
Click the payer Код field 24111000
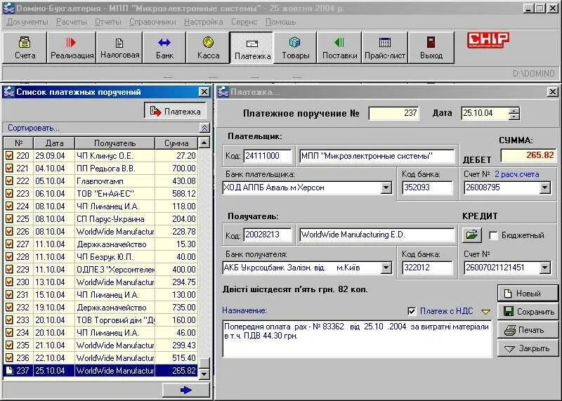[268, 156]
